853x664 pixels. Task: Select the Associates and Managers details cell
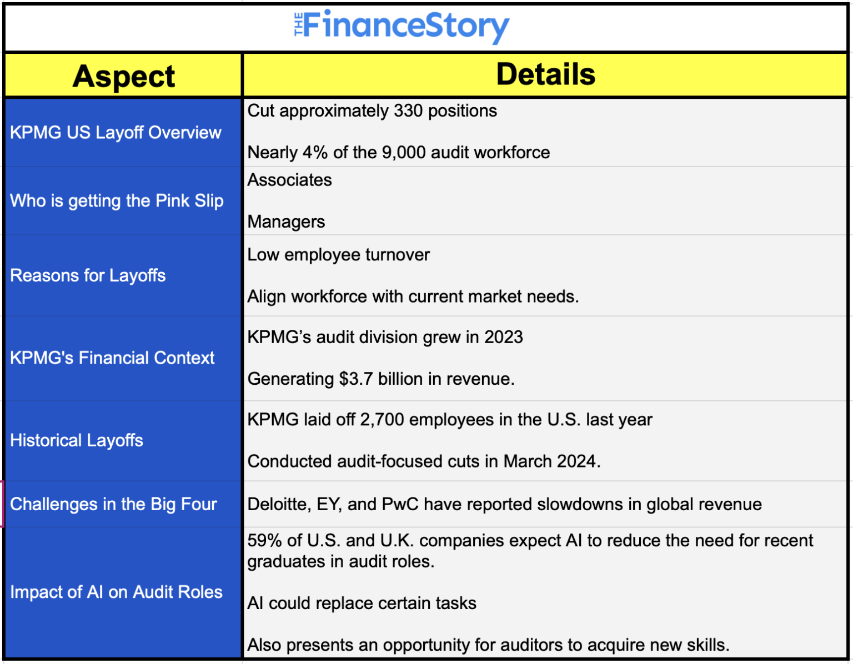pos(545,200)
